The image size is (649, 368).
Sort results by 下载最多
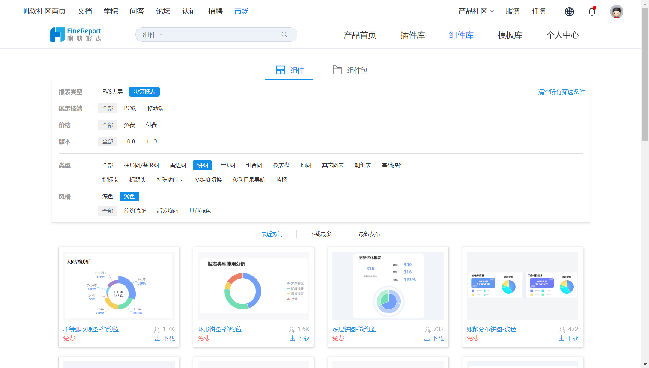point(321,234)
